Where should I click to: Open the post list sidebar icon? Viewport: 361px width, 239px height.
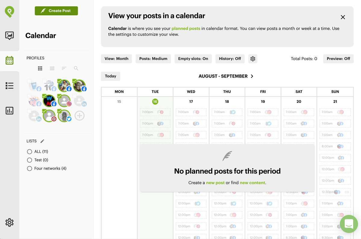point(9,86)
